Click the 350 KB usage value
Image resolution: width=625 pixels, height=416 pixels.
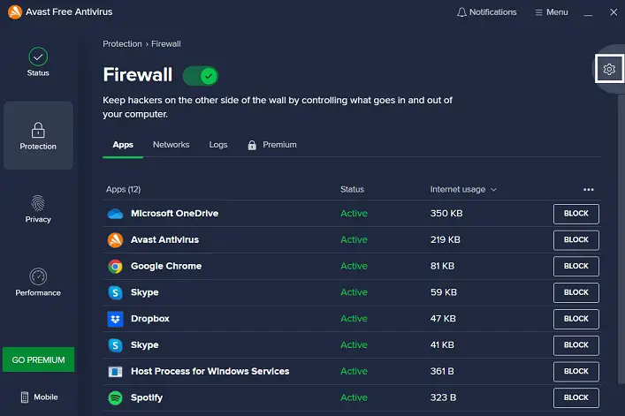click(446, 214)
